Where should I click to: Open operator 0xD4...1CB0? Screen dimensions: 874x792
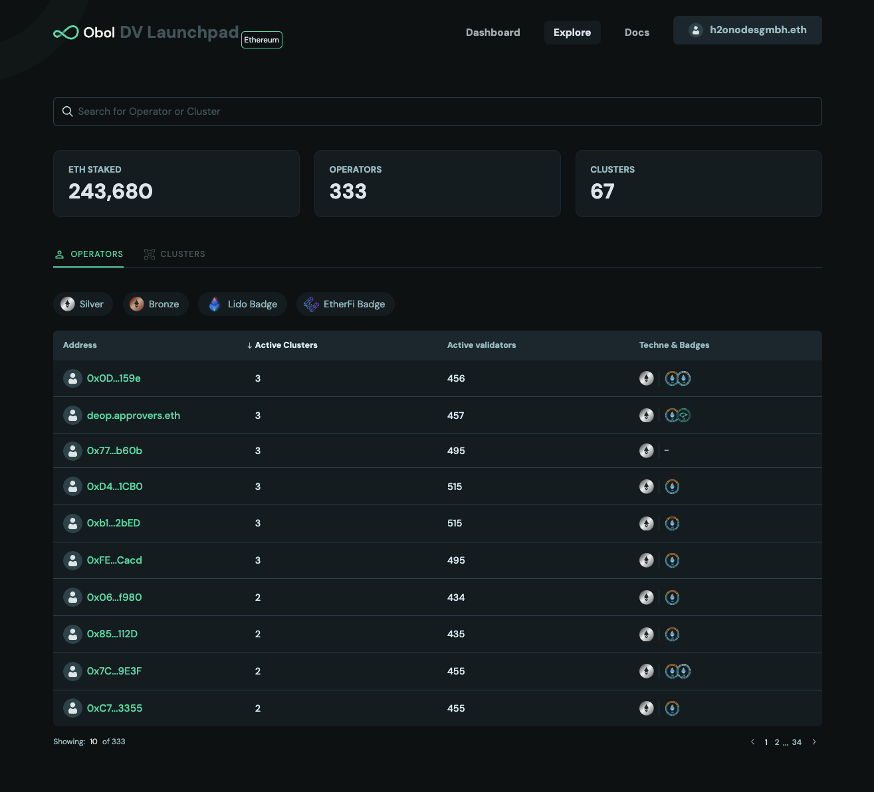[115, 487]
